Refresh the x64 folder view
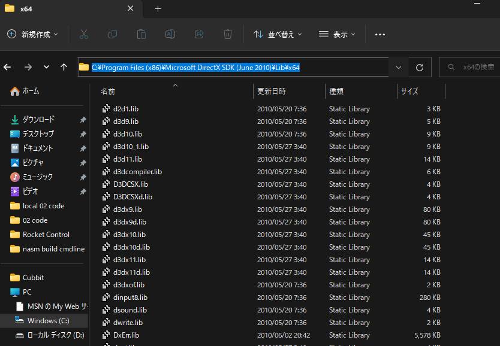Image resolution: width=500 pixels, height=346 pixels. coord(420,67)
